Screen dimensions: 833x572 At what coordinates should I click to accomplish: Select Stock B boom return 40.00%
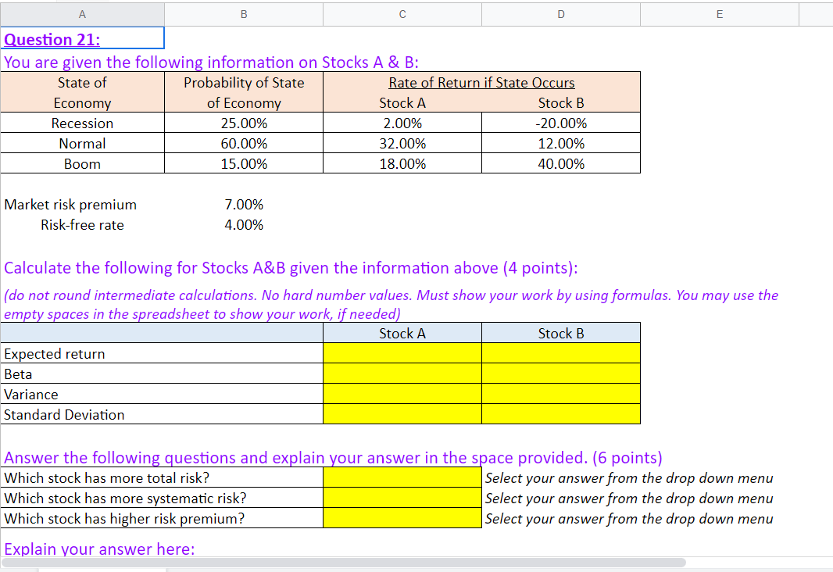click(561, 163)
